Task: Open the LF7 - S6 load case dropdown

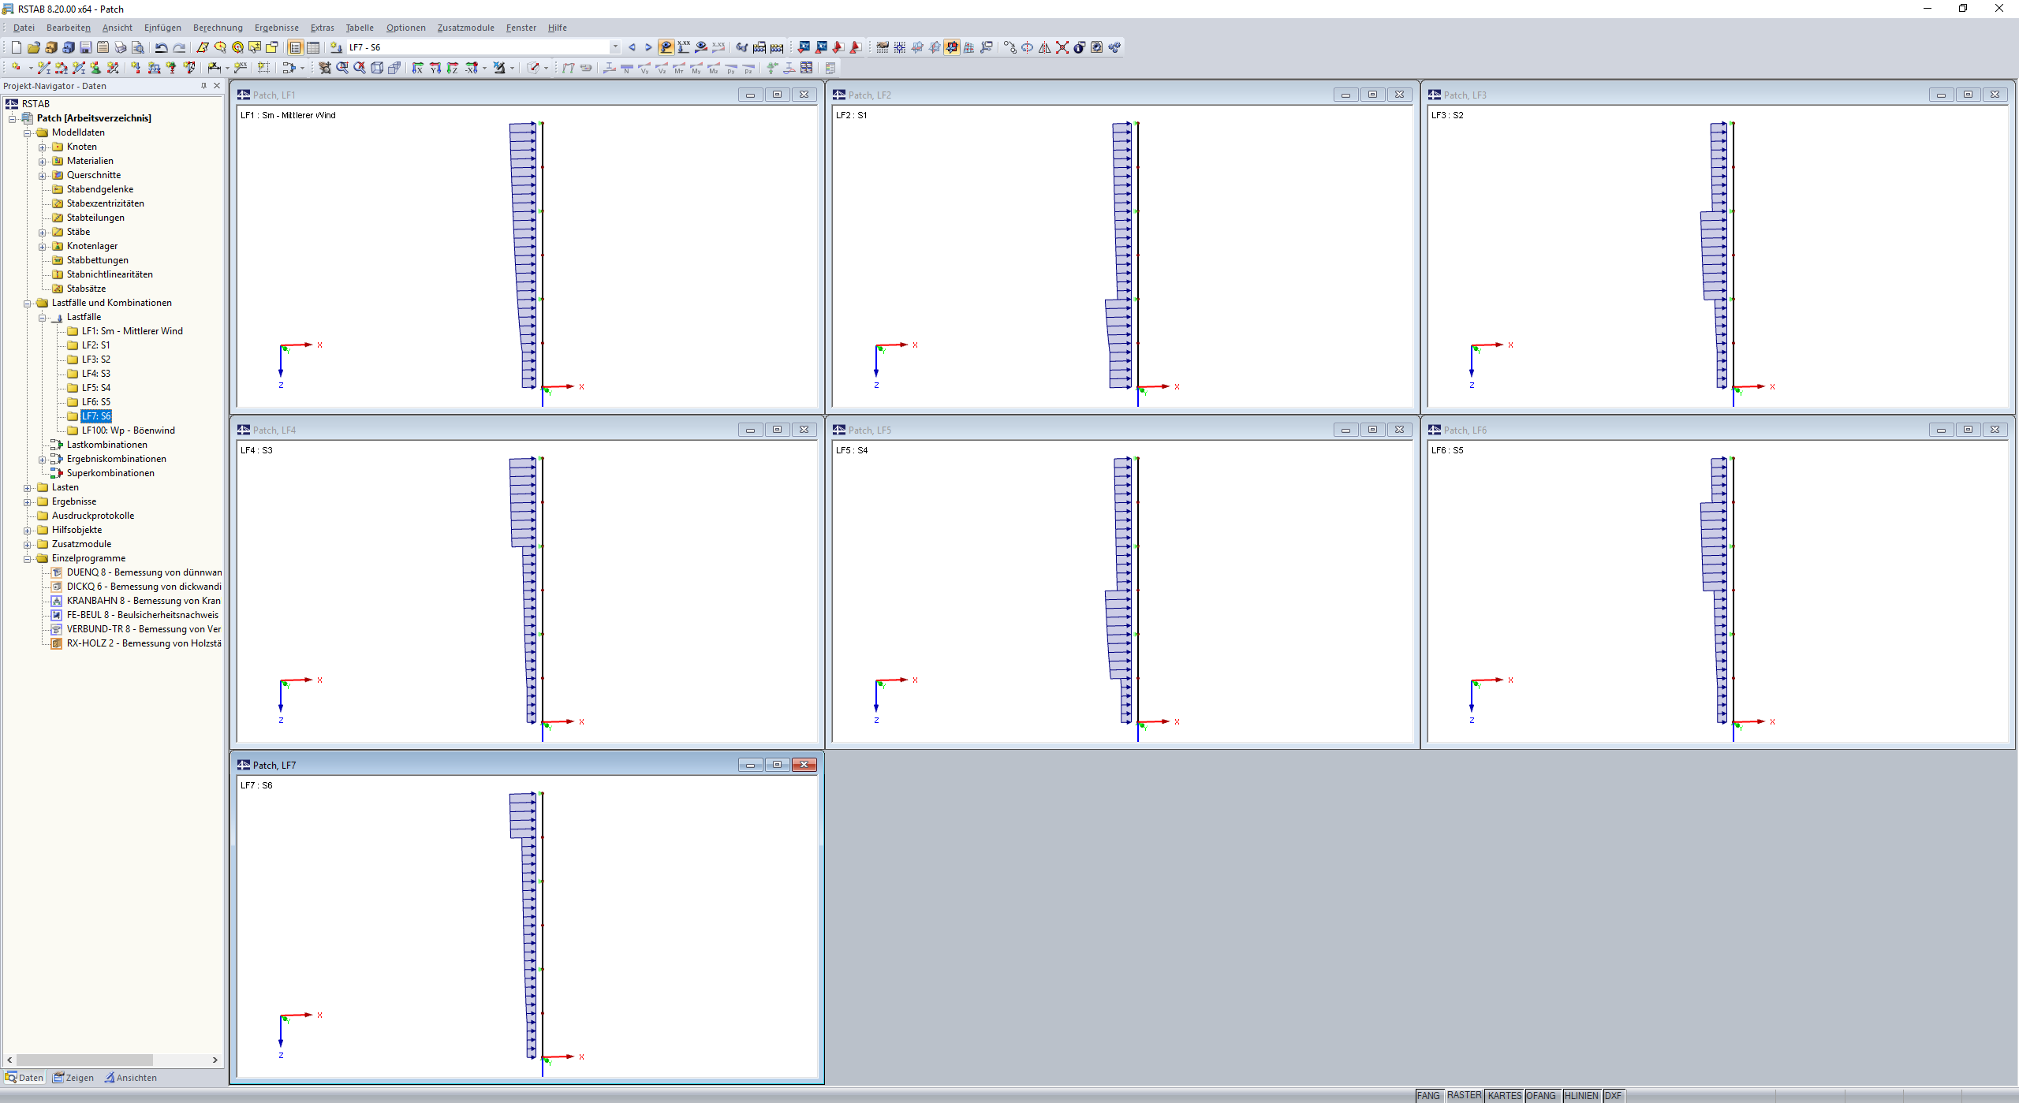Action: pyautogui.click(x=615, y=47)
